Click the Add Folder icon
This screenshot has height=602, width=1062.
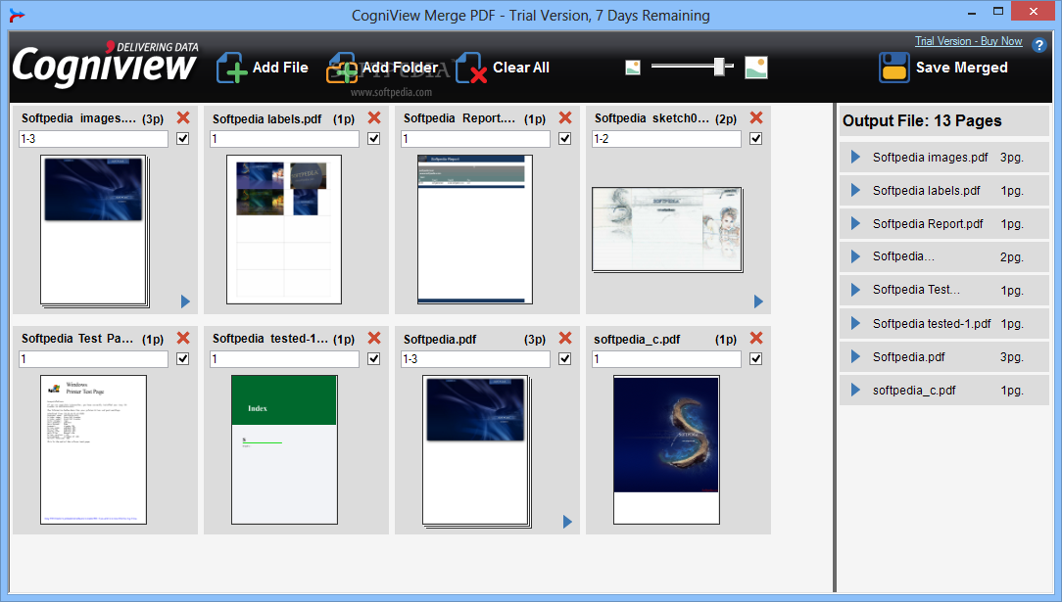tap(342, 68)
